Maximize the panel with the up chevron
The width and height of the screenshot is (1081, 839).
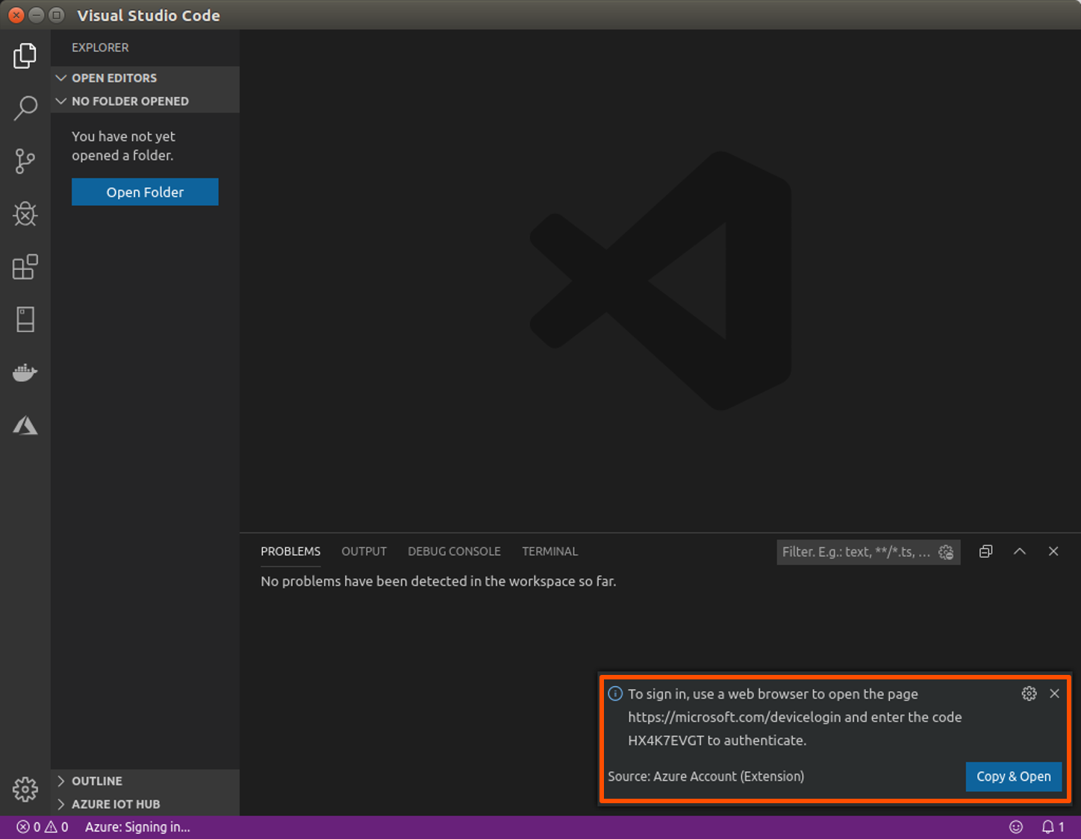pos(1020,551)
